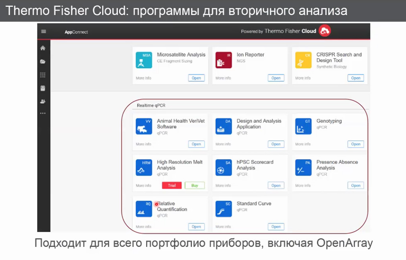Open the High Resolution Melt Analysis icon
The width and height of the screenshot is (406, 260).
click(x=143, y=168)
